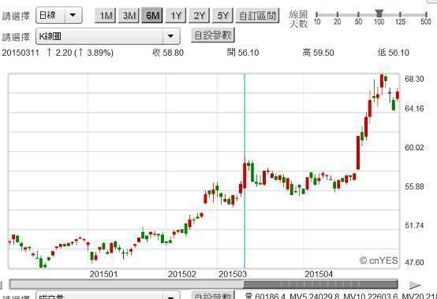Viewport: 437px width, 299px height.
Task: Click the 68.30 price axis label
Action: [x=414, y=79]
